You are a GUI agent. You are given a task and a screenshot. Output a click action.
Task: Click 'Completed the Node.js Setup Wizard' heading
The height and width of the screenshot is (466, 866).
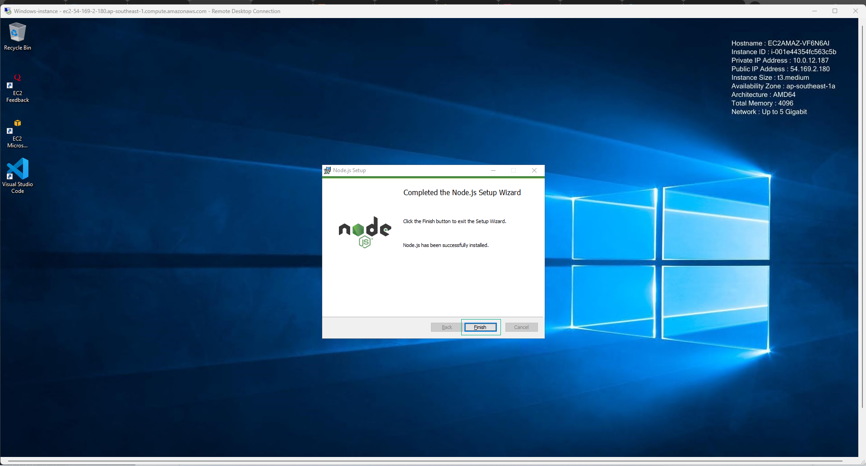pyautogui.click(x=462, y=192)
